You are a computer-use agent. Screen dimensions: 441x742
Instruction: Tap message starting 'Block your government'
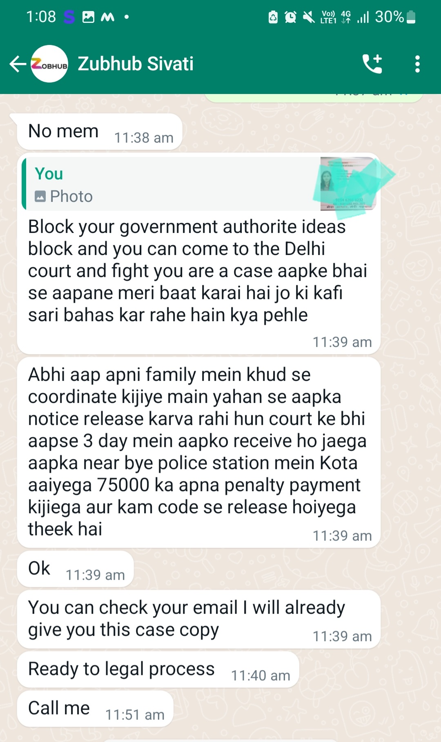pyautogui.click(x=198, y=253)
